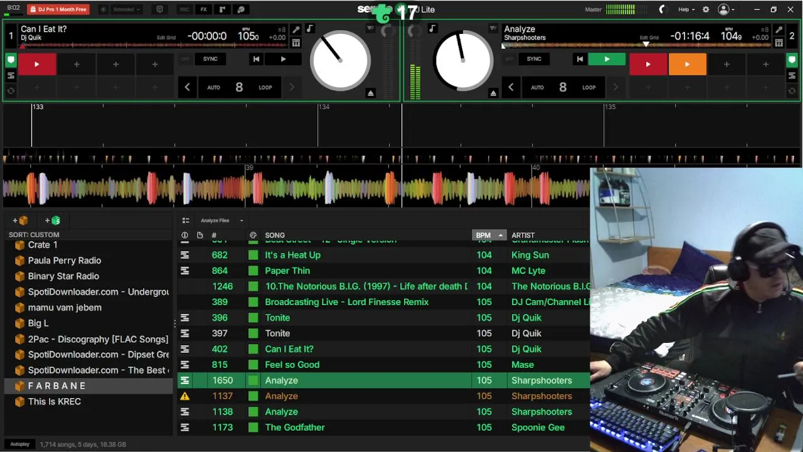Image resolution: width=803 pixels, height=452 pixels.
Task: Open the Help menu
Action: pyautogui.click(x=686, y=9)
